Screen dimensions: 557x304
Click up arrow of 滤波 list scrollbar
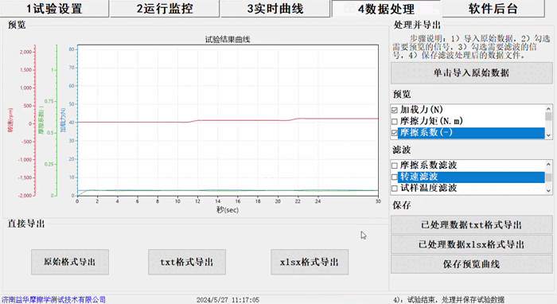click(x=548, y=164)
